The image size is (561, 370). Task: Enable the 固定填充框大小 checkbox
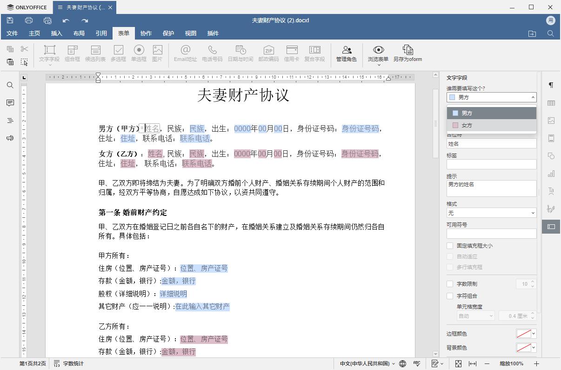[450, 246]
